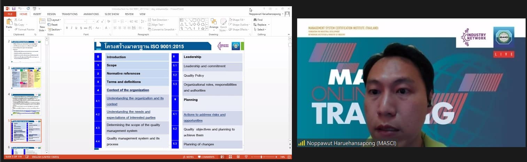Open the FILE tab
The height and width of the screenshot is (162, 527).
[10, 14]
